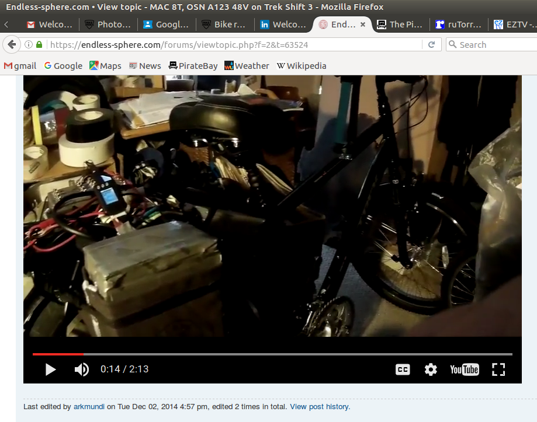The width and height of the screenshot is (537, 422).
Task: Toggle closed captions on the video
Action: click(403, 369)
